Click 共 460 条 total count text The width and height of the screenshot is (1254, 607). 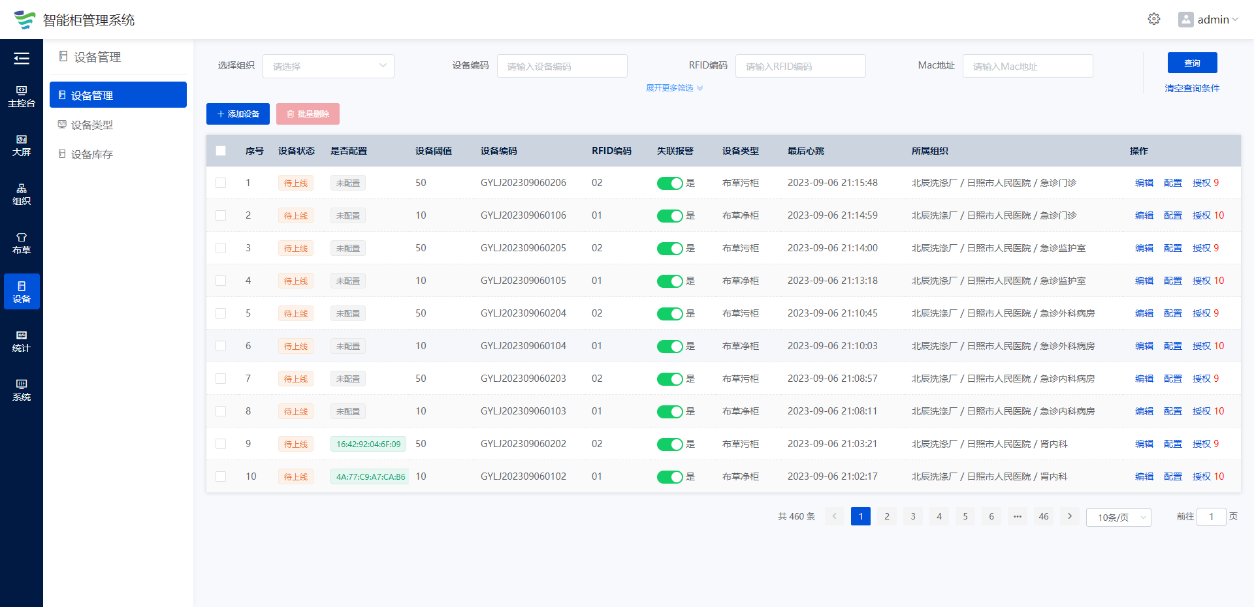point(797,516)
